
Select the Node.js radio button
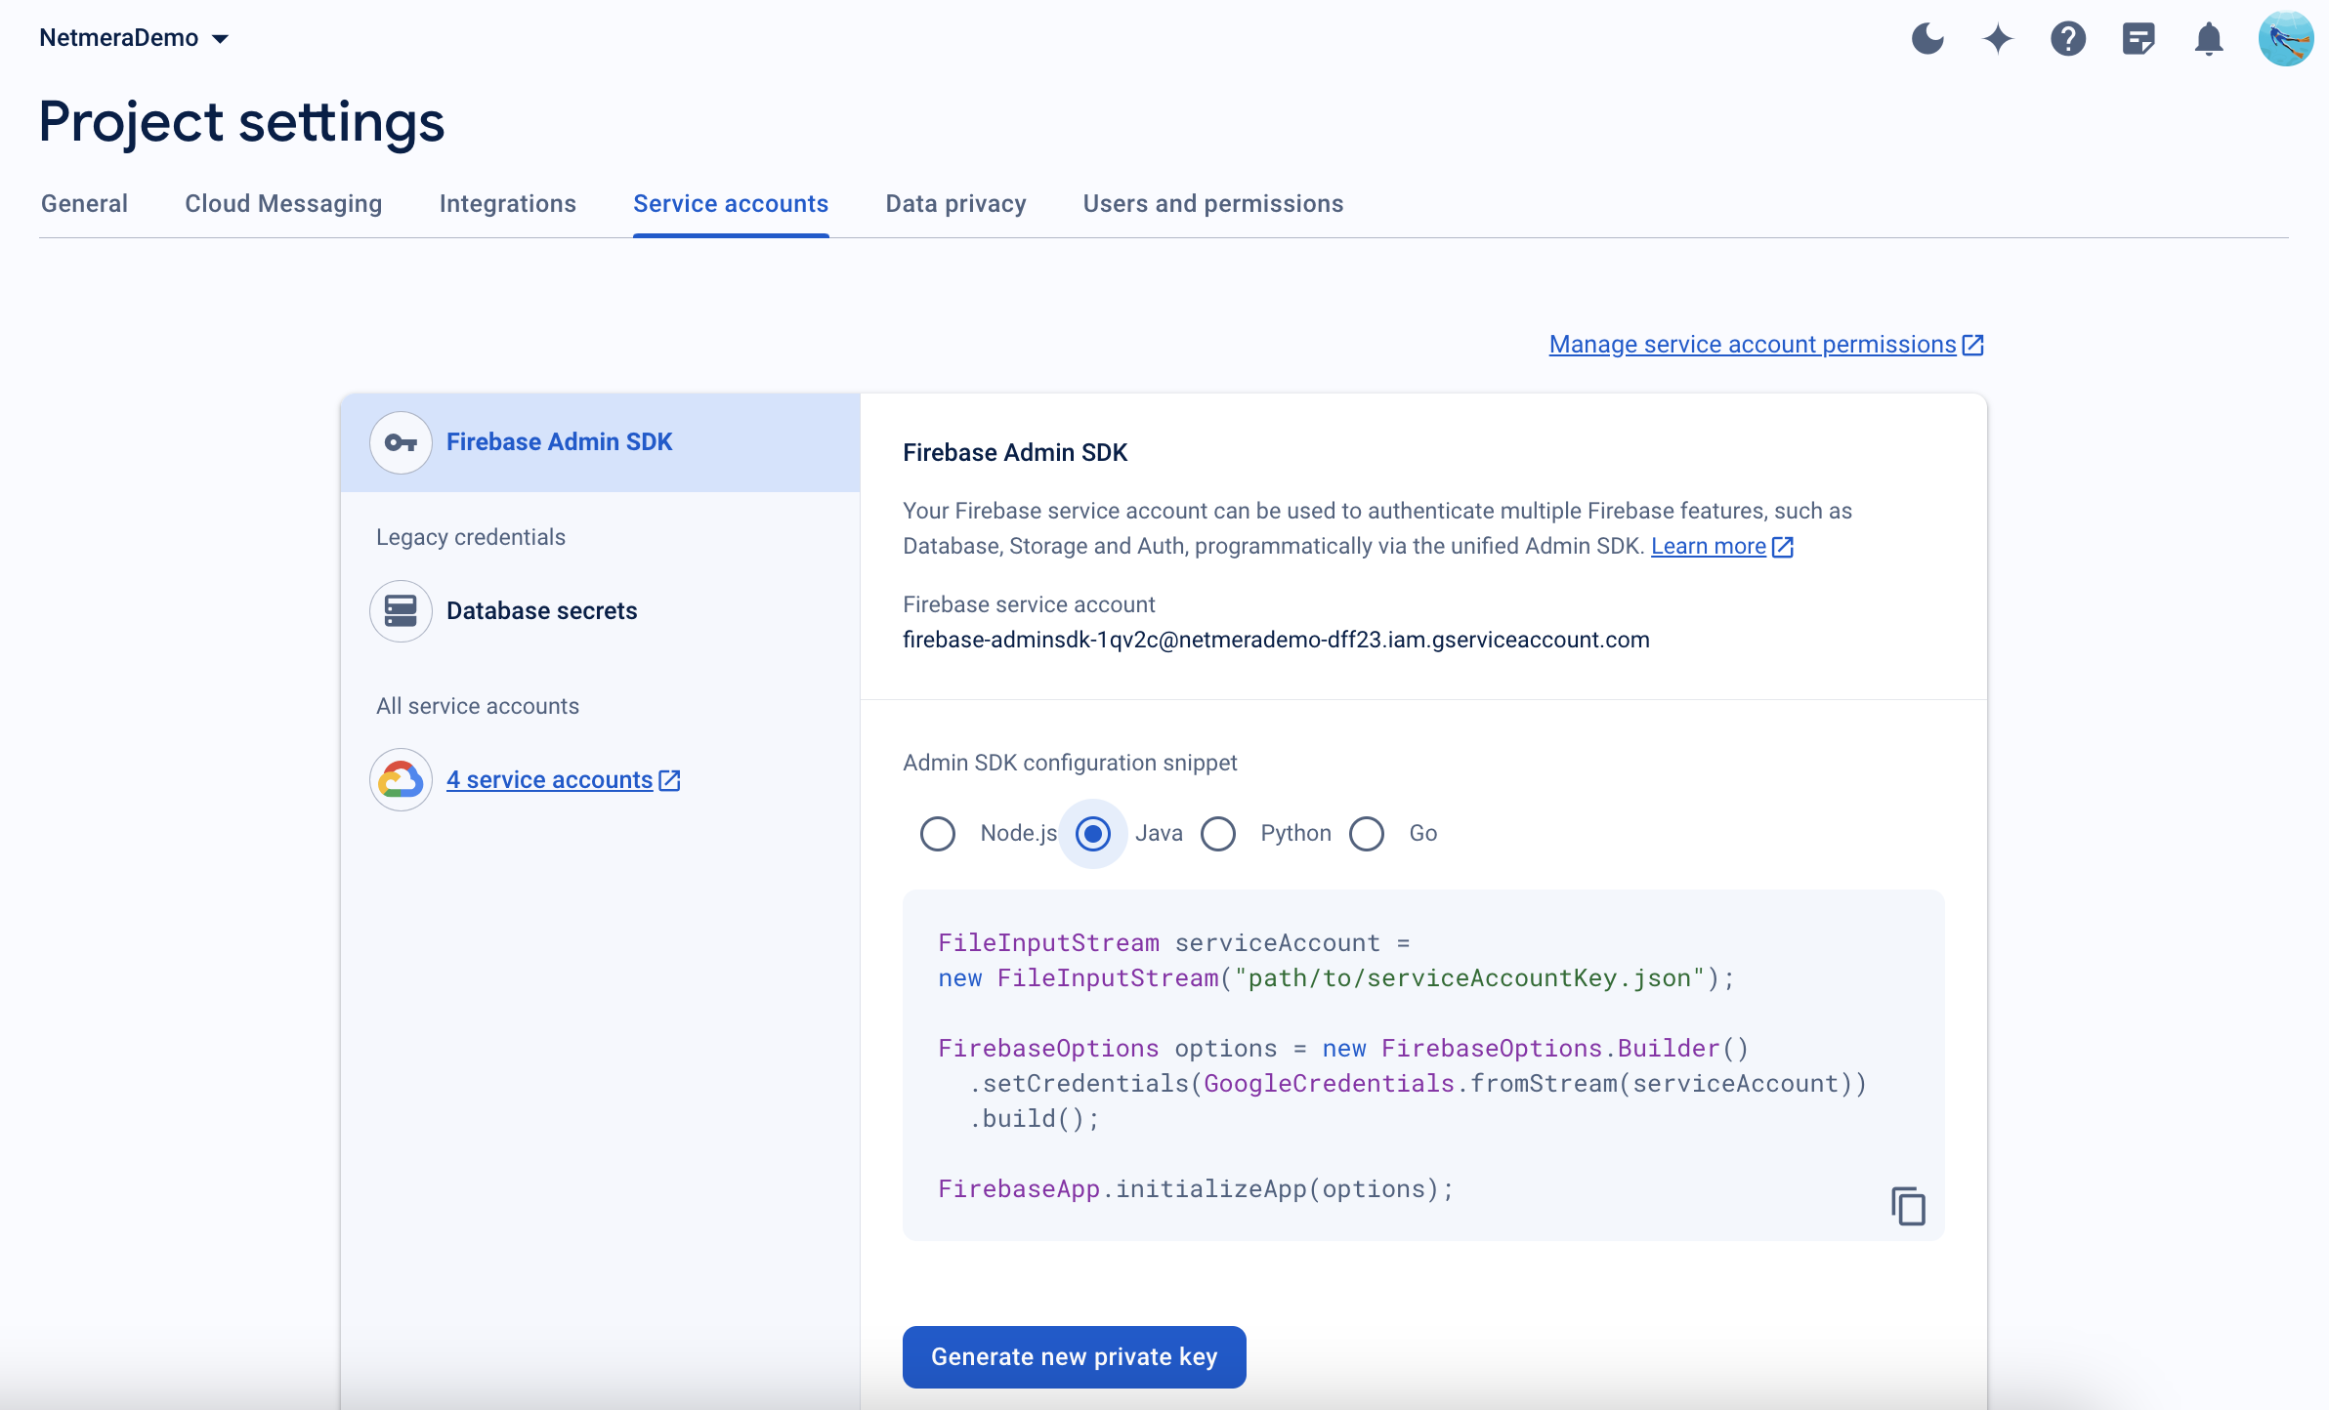[x=937, y=834]
